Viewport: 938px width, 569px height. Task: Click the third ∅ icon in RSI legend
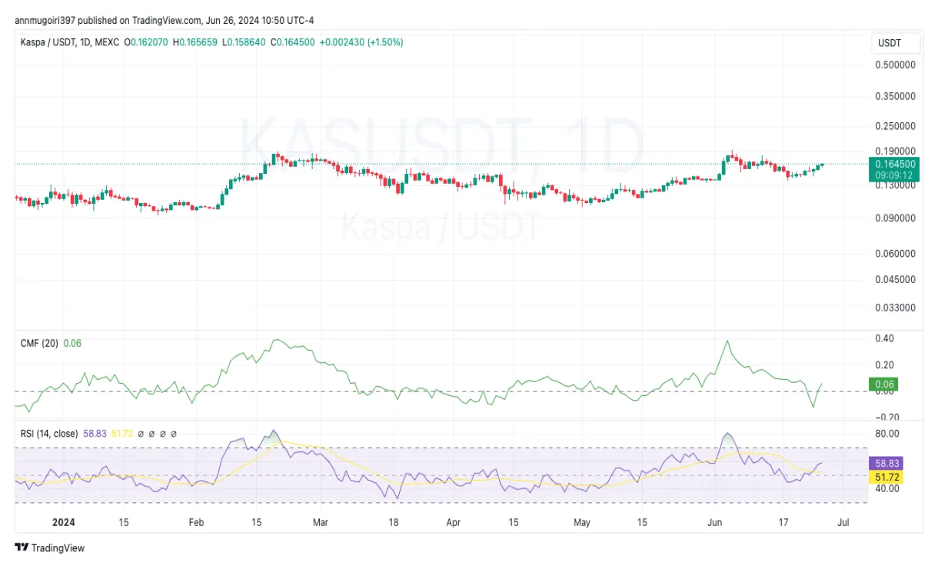(162, 433)
